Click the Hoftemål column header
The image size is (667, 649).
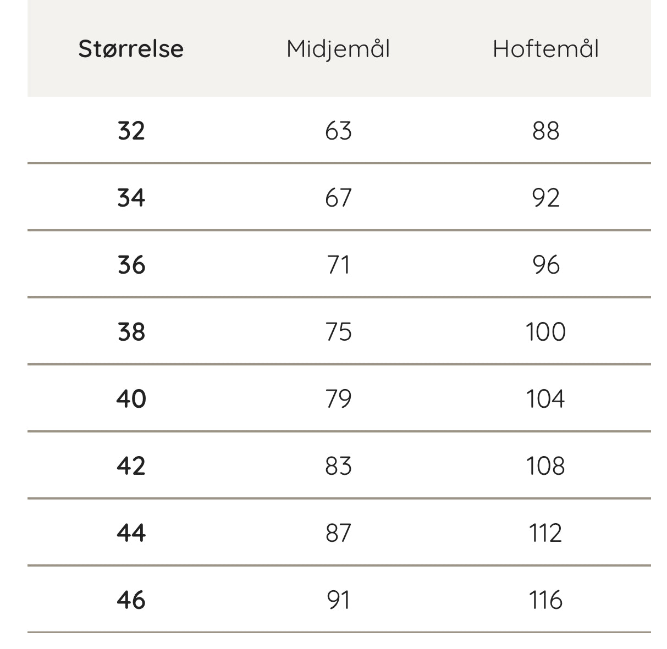[545, 48]
